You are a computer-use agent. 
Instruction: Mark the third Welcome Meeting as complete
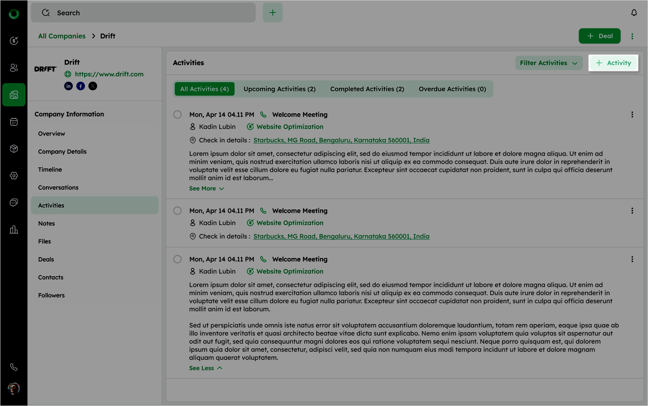pyautogui.click(x=178, y=259)
